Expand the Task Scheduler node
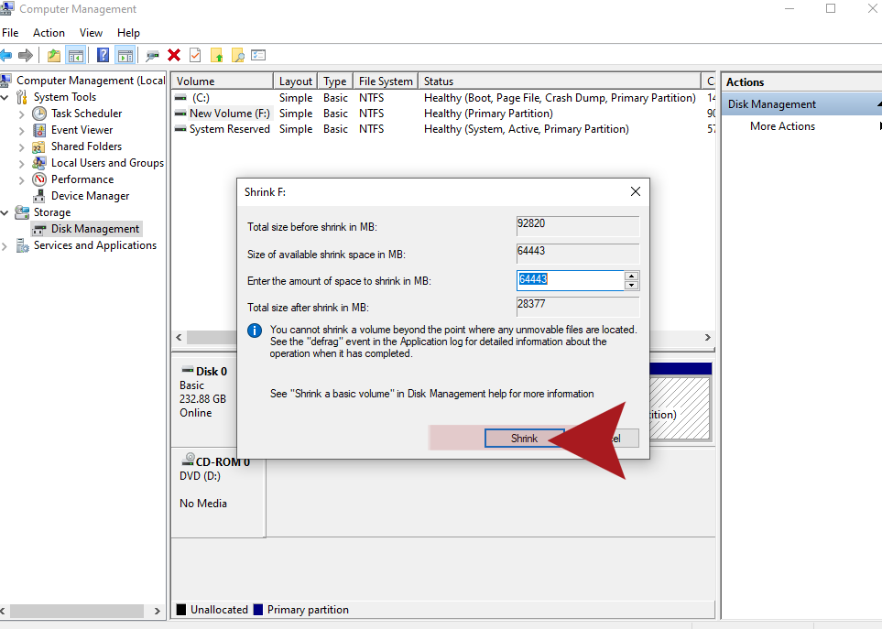Screen dimensions: 882x629 pos(22,114)
